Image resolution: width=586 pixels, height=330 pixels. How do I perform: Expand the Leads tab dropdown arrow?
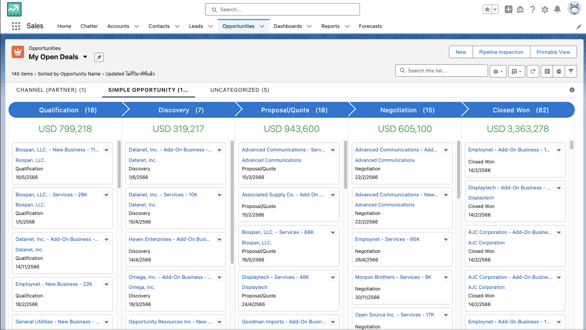(x=211, y=26)
